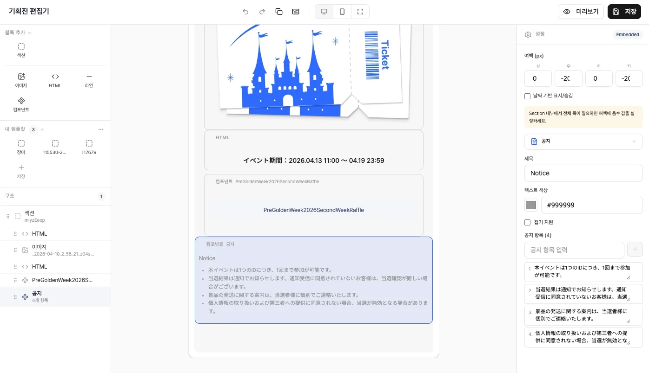Click the settings gear icon beside 설정

tap(528, 35)
